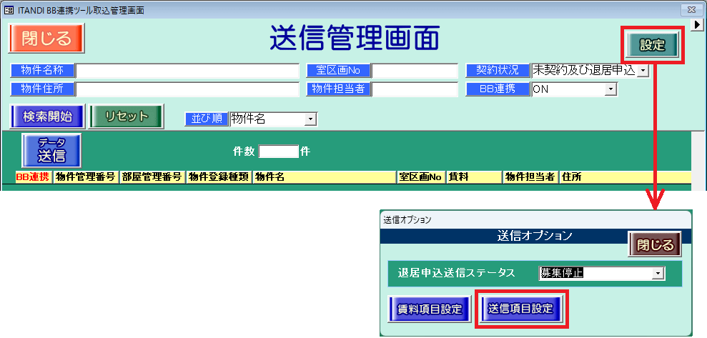
Task: Expand the 並び順 sort dropdown
Action: pos(310,119)
